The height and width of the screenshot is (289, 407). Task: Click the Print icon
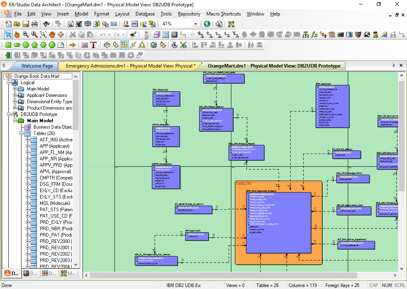click(x=35, y=24)
